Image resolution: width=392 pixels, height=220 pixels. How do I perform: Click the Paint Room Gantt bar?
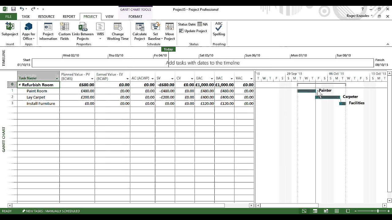(306, 91)
